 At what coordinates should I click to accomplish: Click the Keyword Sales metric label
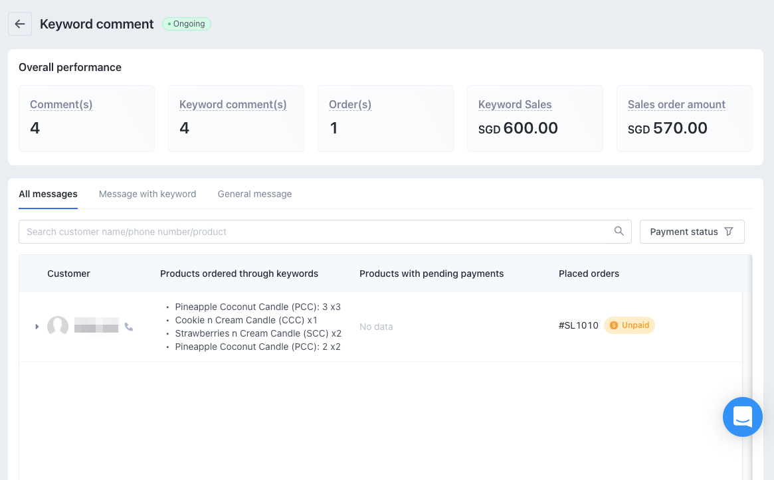click(x=515, y=104)
